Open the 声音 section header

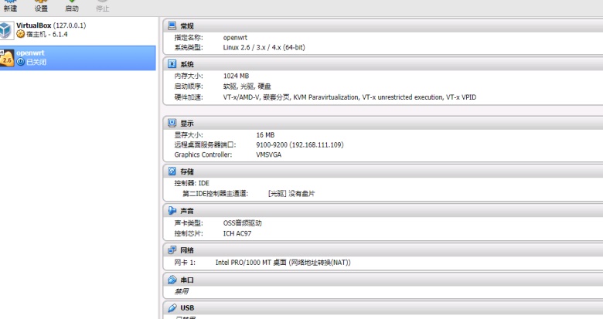coord(383,211)
